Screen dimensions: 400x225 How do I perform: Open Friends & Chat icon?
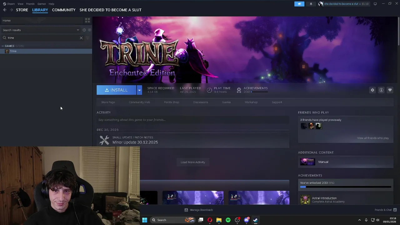395,210
